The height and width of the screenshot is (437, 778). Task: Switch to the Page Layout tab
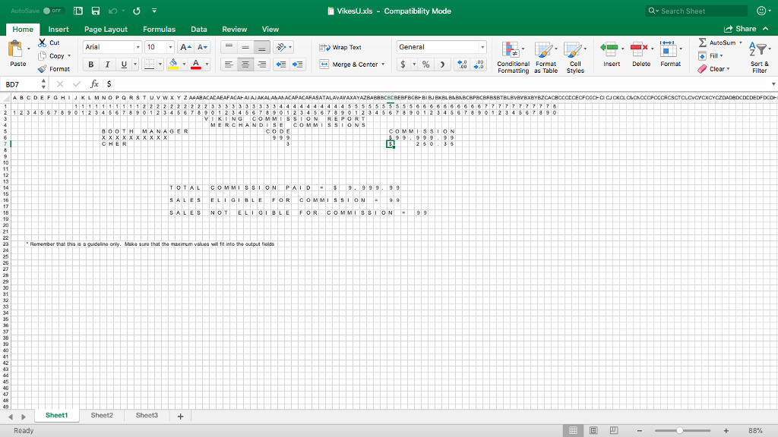click(x=106, y=30)
